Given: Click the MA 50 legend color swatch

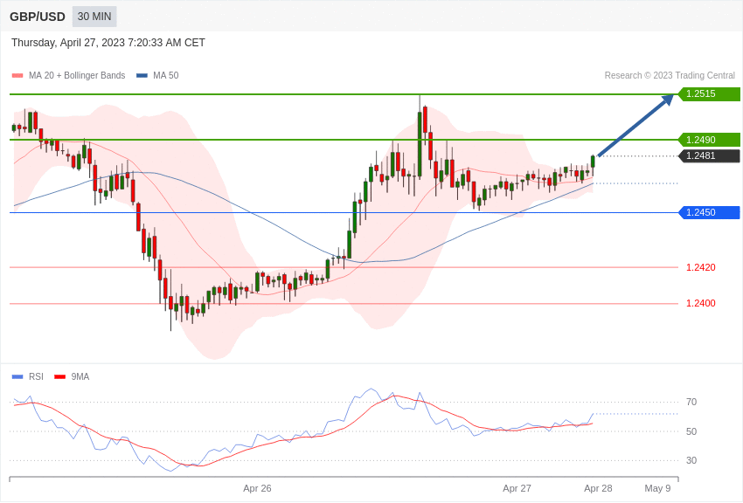Looking at the screenshot, I should coord(142,76).
